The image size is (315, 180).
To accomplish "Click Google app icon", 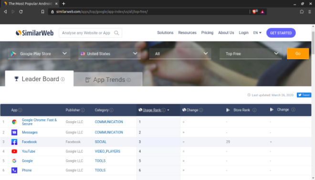I will coord(14,161).
